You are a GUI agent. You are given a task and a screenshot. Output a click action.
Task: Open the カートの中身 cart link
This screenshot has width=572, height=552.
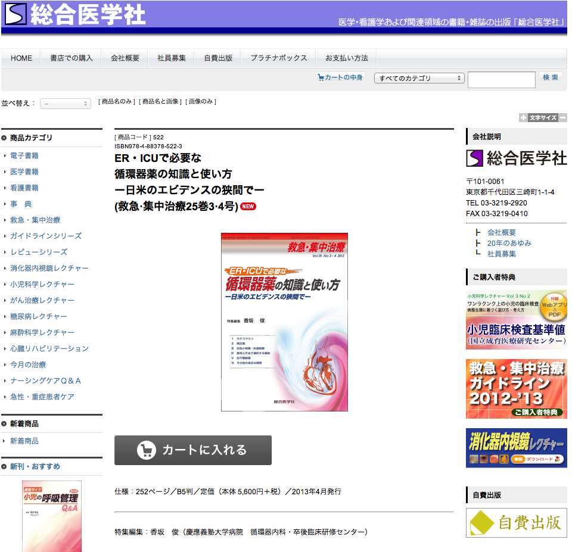pos(340,77)
